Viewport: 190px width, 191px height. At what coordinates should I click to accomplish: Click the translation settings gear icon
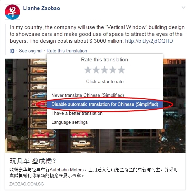point(12,51)
